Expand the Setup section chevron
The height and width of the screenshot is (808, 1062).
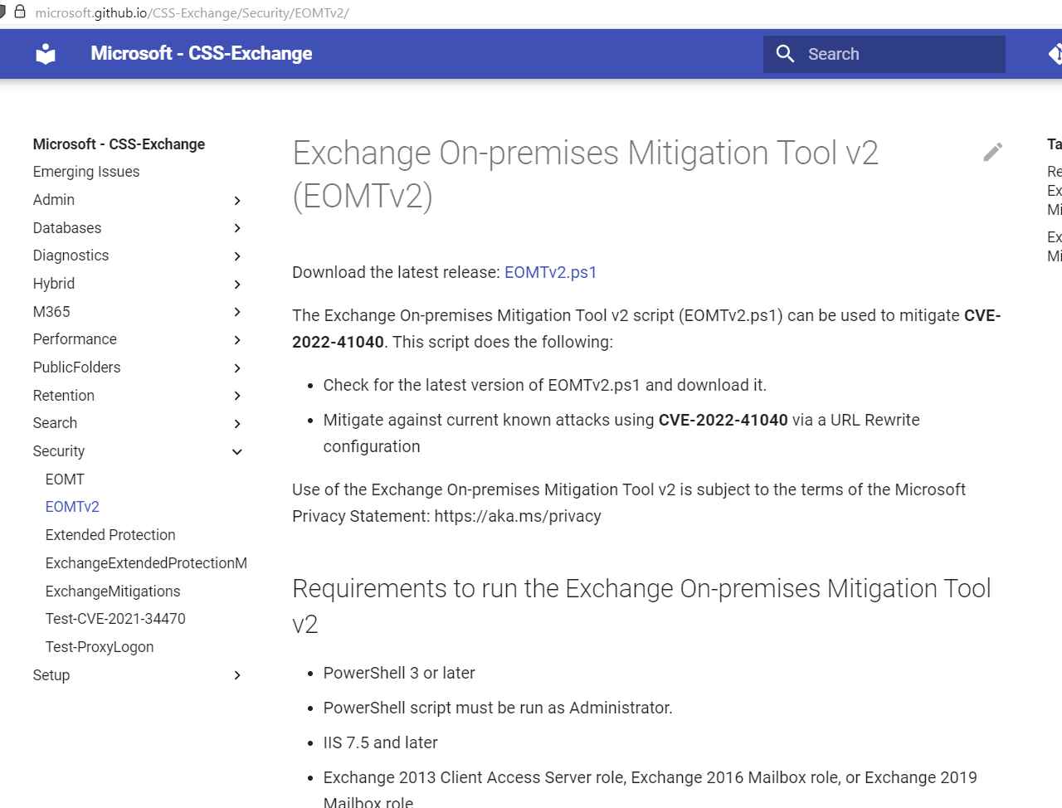[x=237, y=675]
